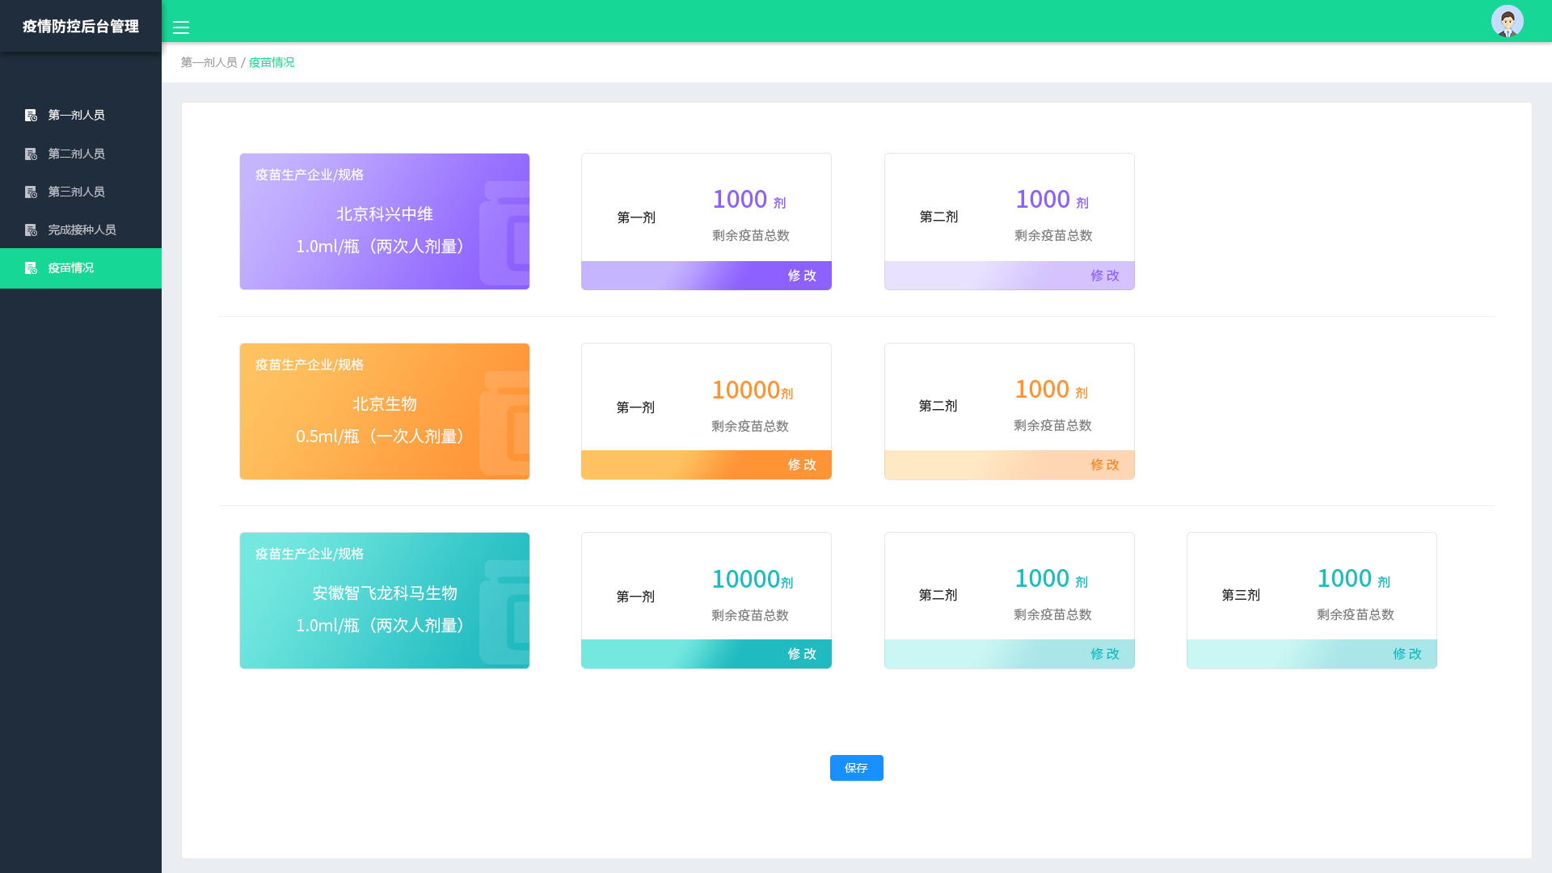Viewport: 1552px width, 873px height.
Task: Click the teal 安徽智飞龙科马生物 vaccine card
Action: (x=385, y=601)
